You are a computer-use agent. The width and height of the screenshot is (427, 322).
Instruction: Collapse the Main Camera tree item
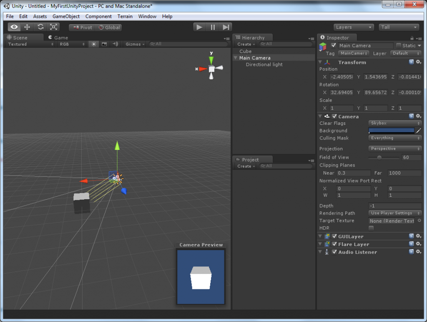pos(236,58)
